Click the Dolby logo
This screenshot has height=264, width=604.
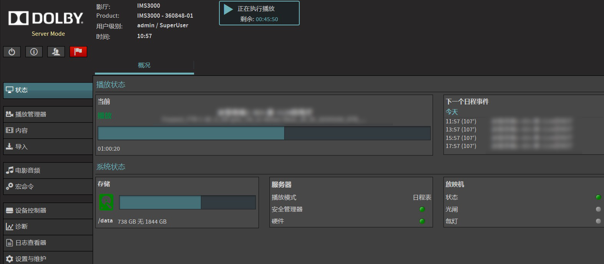(x=46, y=18)
